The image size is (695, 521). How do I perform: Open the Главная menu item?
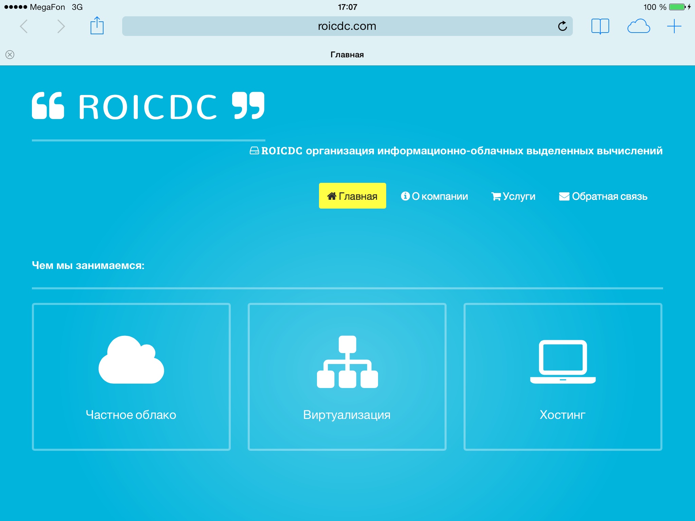click(x=352, y=196)
